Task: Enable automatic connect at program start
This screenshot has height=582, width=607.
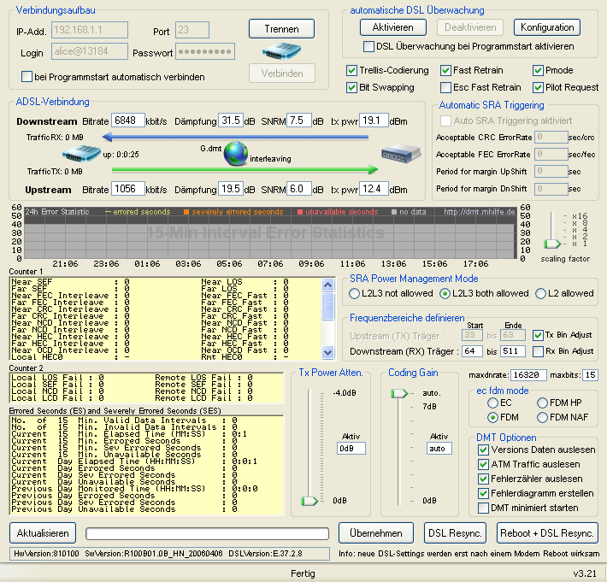Action: click(x=27, y=77)
